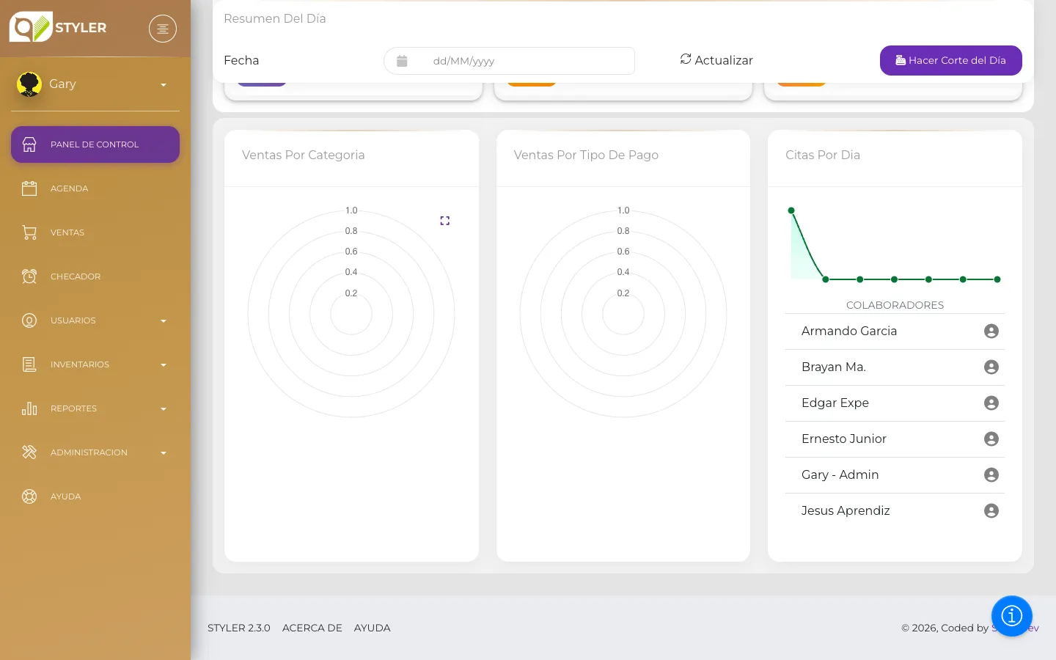Click the Resumen Del Día heading
The width and height of the screenshot is (1056, 660).
tap(275, 18)
